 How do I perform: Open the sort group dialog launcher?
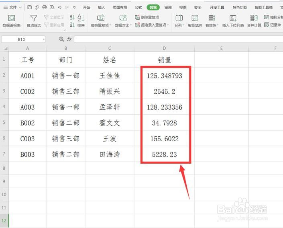click(65, 30)
